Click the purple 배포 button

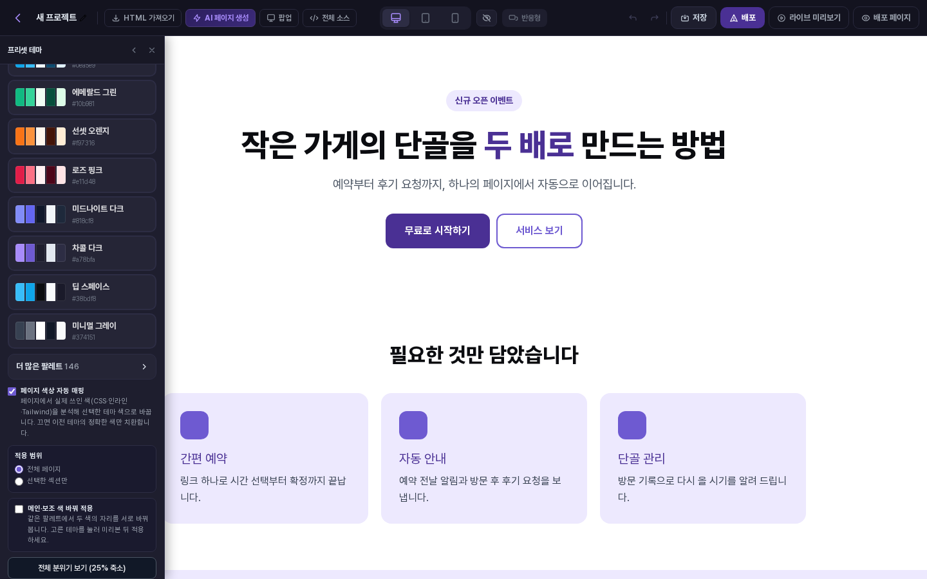click(742, 18)
